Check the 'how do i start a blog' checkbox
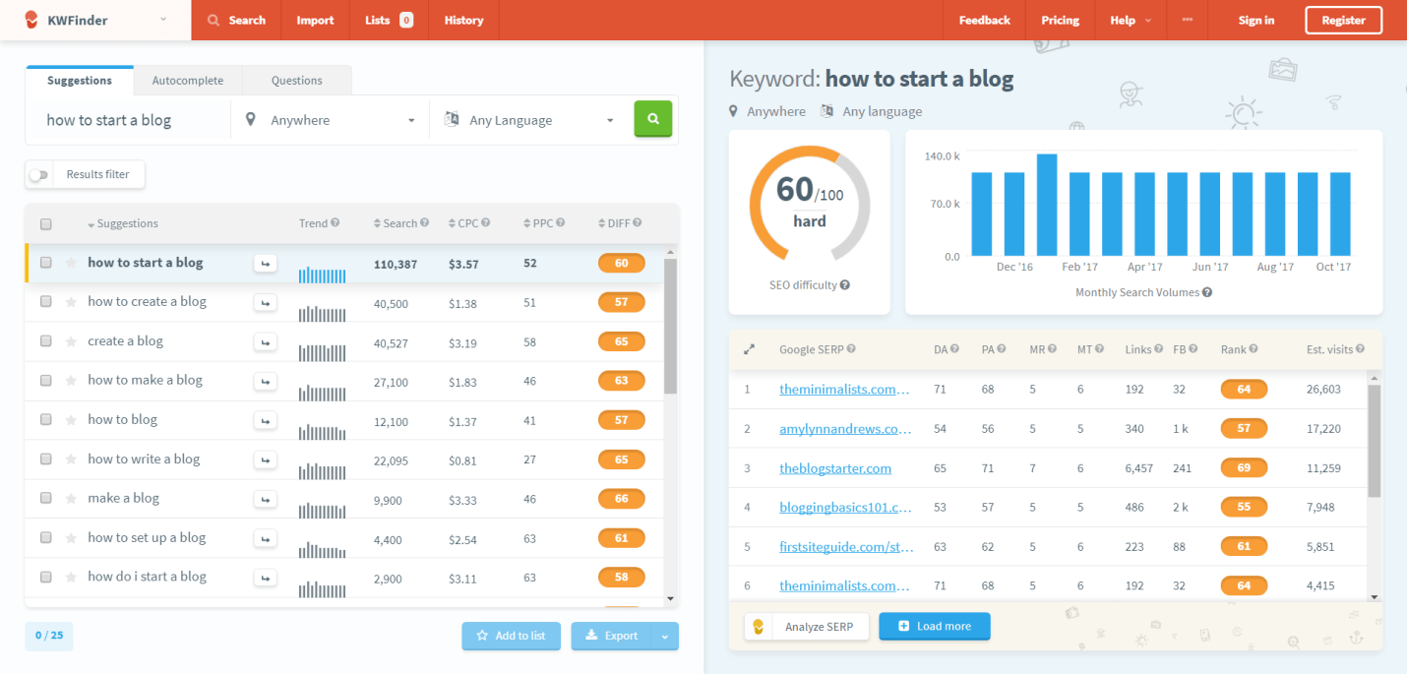This screenshot has height=674, width=1407. [46, 578]
